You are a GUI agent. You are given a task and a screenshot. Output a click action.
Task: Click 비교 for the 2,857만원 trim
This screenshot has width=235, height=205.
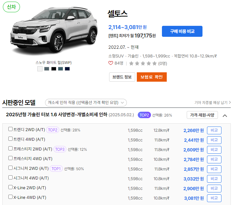(x=214, y=169)
